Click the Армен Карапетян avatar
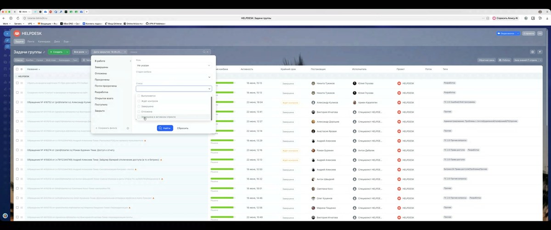 (x=354, y=103)
